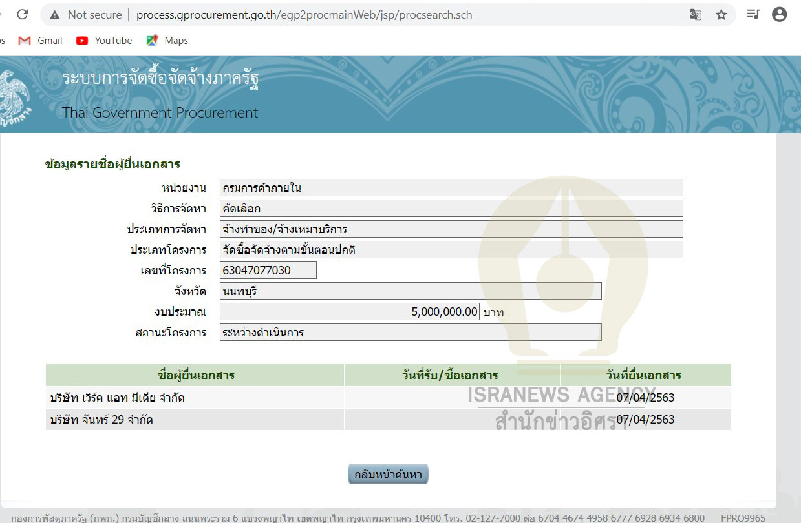This screenshot has width=801, height=523.
Task: Open the media control playlist icon
Action: [753, 14]
